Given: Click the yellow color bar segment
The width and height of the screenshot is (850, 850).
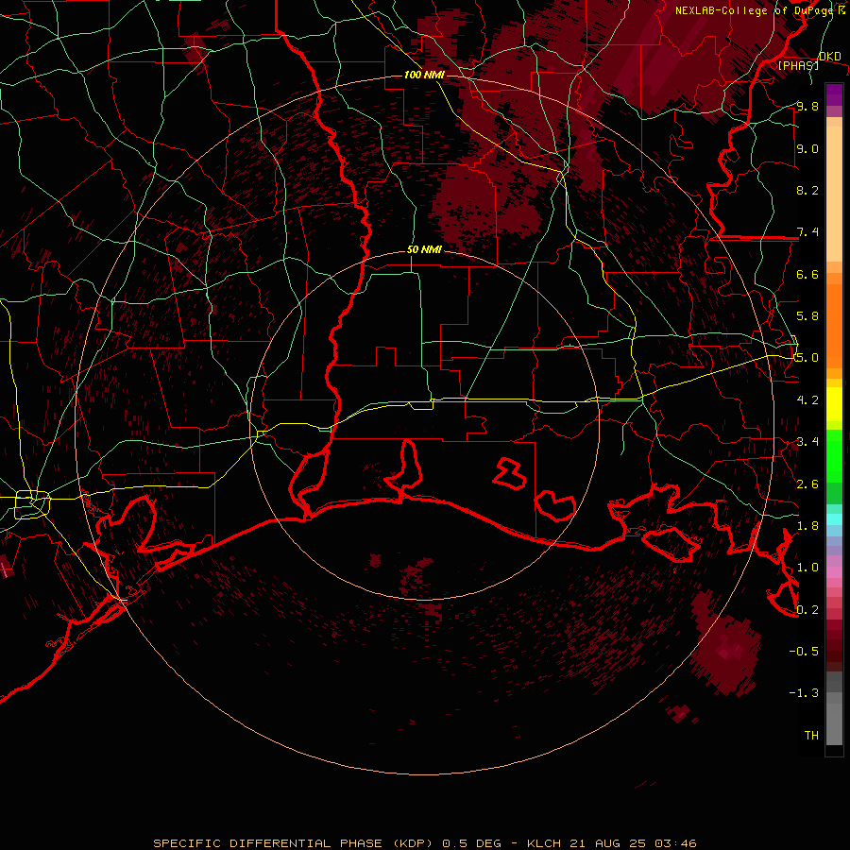Looking at the screenshot, I should (x=834, y=404).
